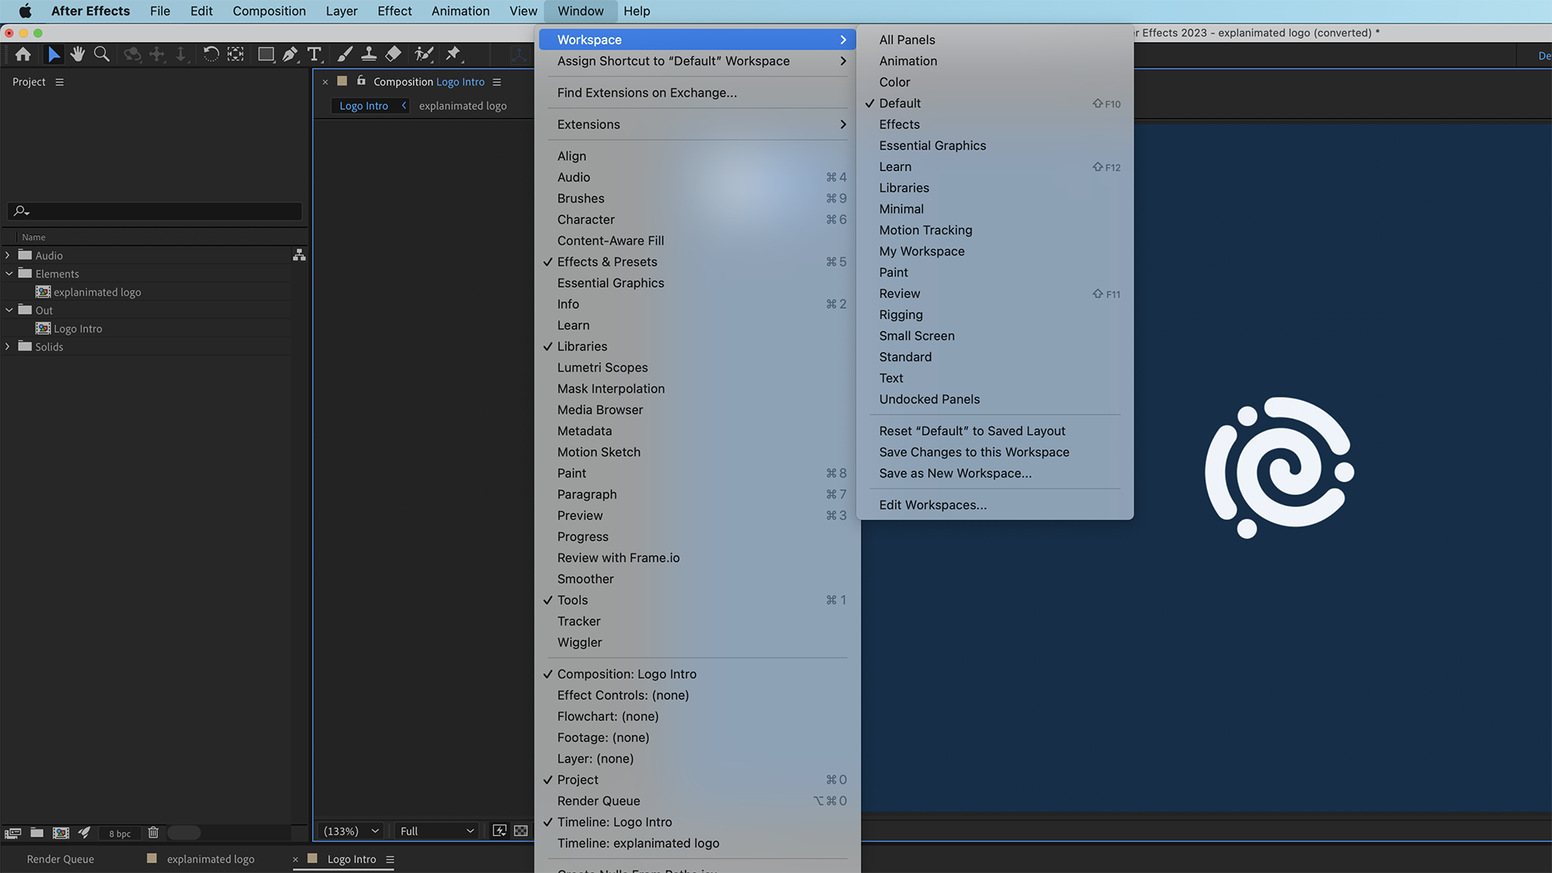Click the Home screen icon in the toolbar
The image size is (1552, 873).
[23, 54]
